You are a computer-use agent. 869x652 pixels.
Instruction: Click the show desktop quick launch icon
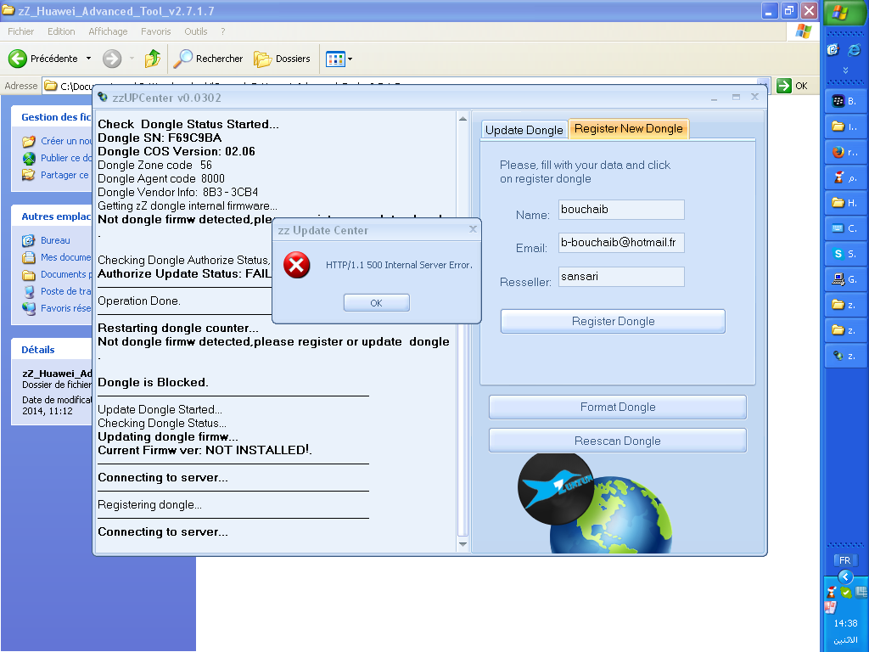point(833,50)
